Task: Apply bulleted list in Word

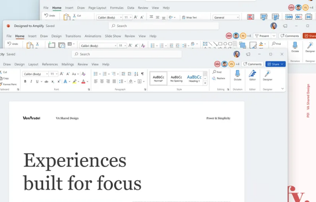Action: pos(96,74)
